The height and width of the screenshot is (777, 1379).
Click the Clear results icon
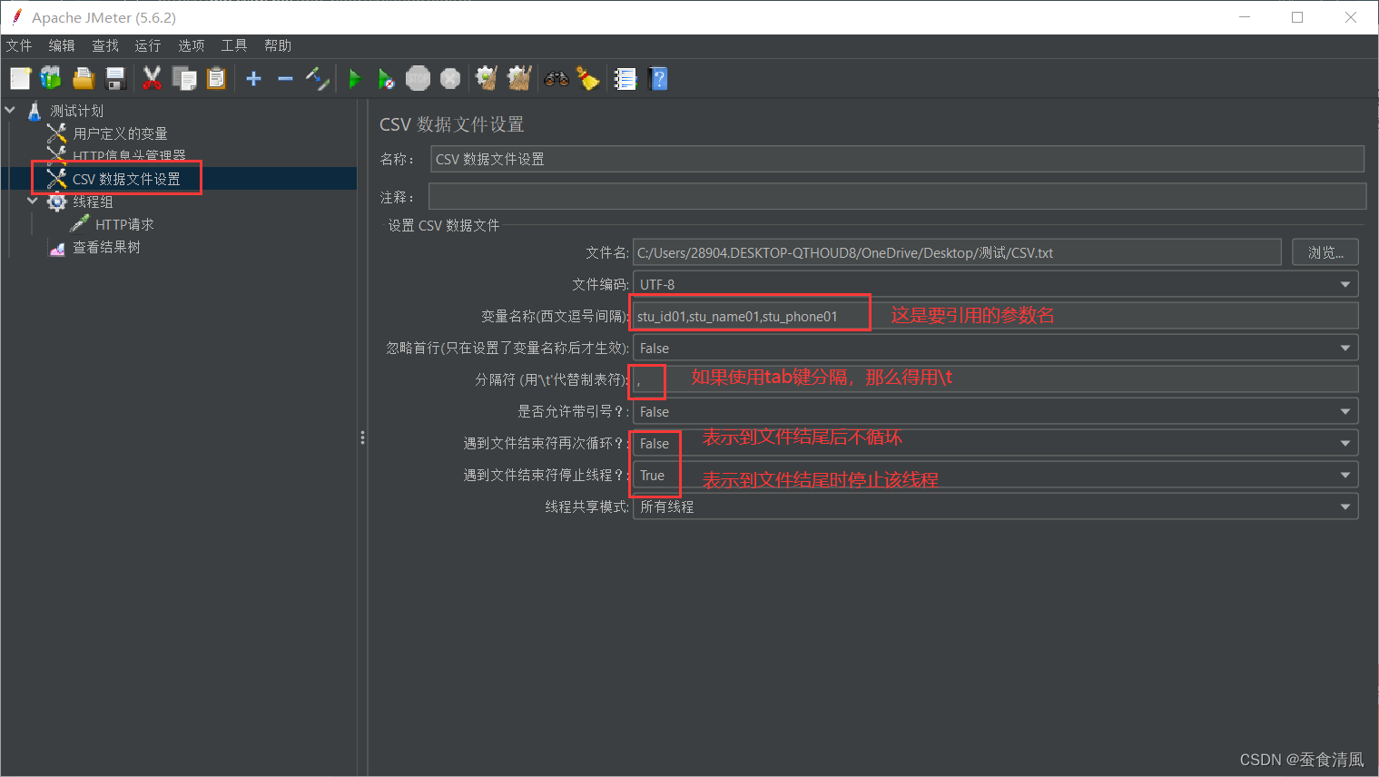pos(488,79)
